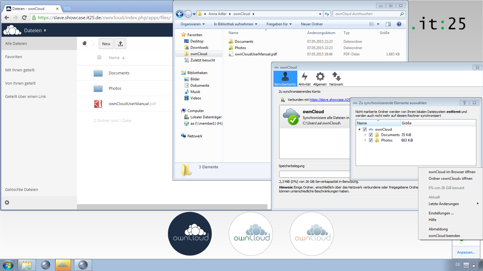
Task: Choose ownCloud beenden in tray menu
Action: point(444,236)
